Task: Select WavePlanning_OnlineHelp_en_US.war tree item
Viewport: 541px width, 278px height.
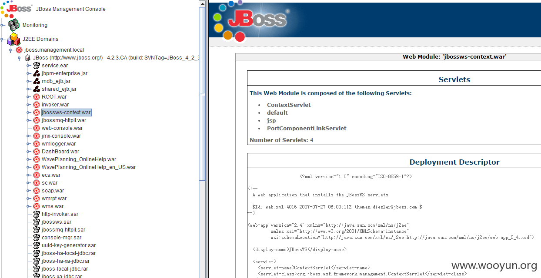Action: pos(89,167)
